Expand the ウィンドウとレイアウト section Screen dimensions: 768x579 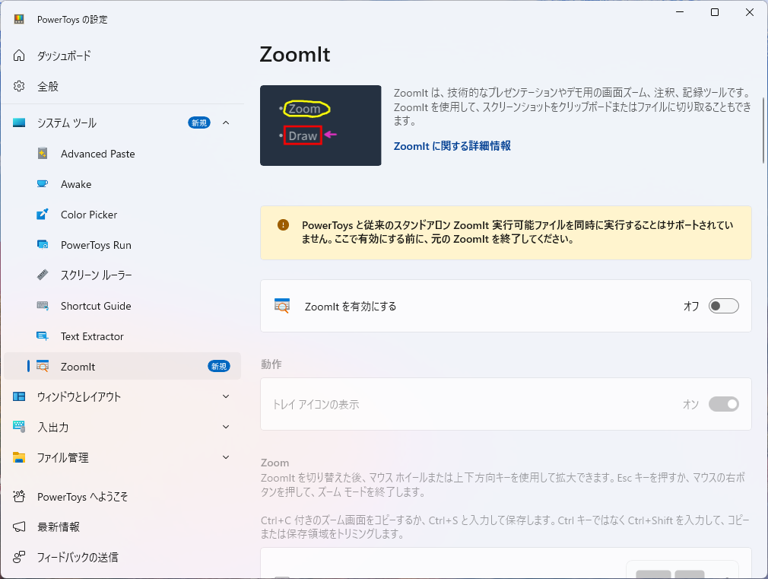point(226,396)
